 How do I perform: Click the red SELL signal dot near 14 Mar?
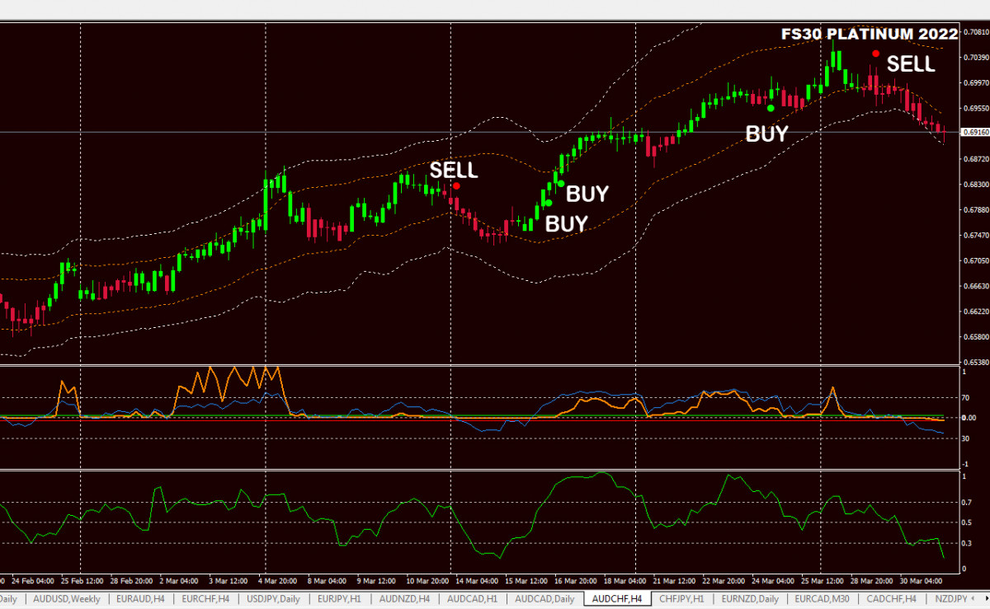click(456, 186)
